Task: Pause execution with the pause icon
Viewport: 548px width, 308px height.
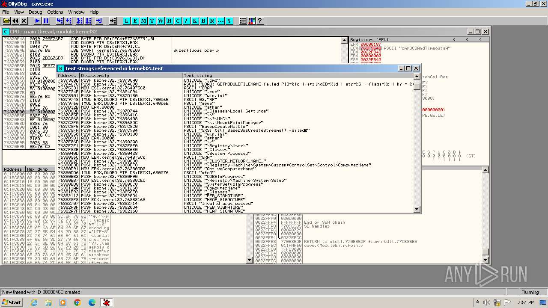Action: [x=46, y=21]
